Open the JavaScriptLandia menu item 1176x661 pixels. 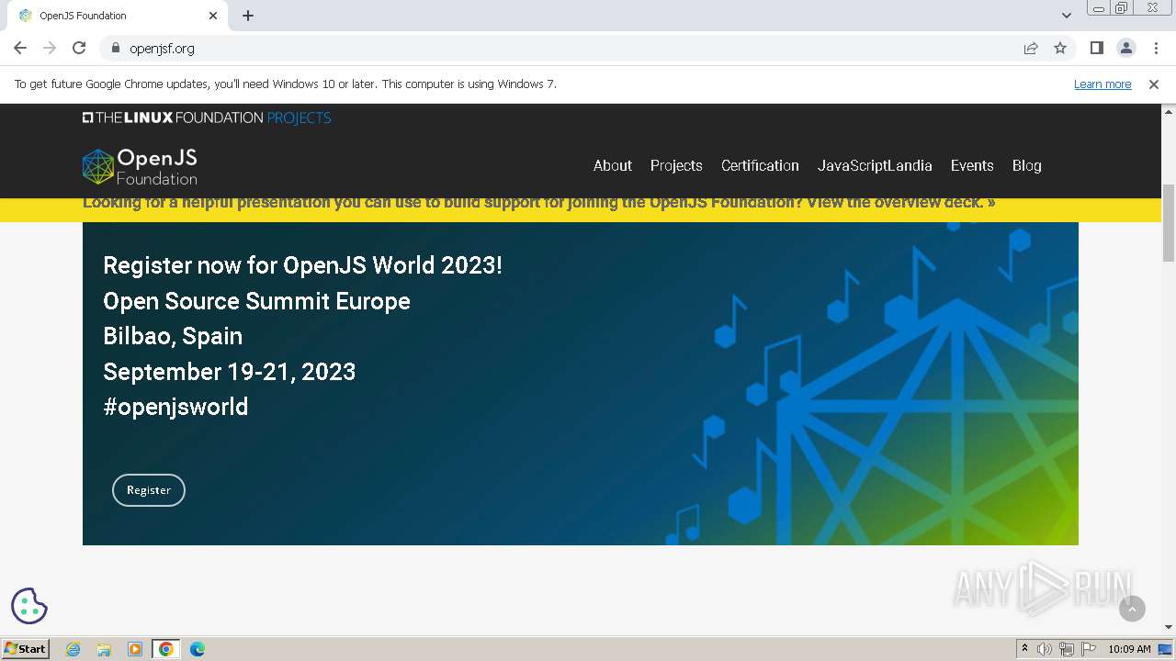875,165
